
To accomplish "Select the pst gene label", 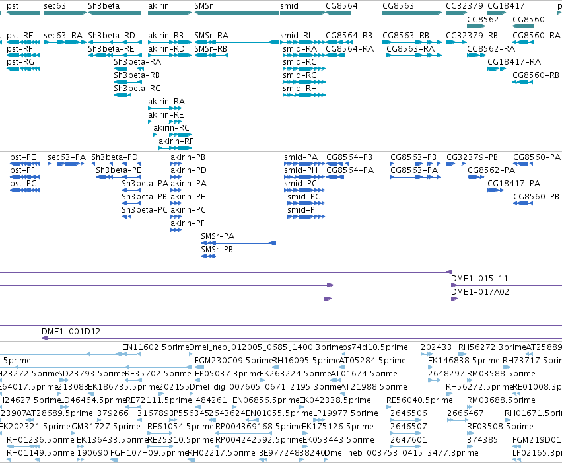I will (x=13, y=6).
